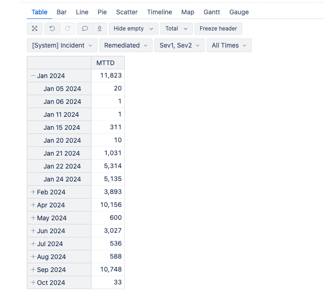Viewport: 324px width, 302px height.
Task: Select the Jan 22 2024 row label
Action: 62,166
